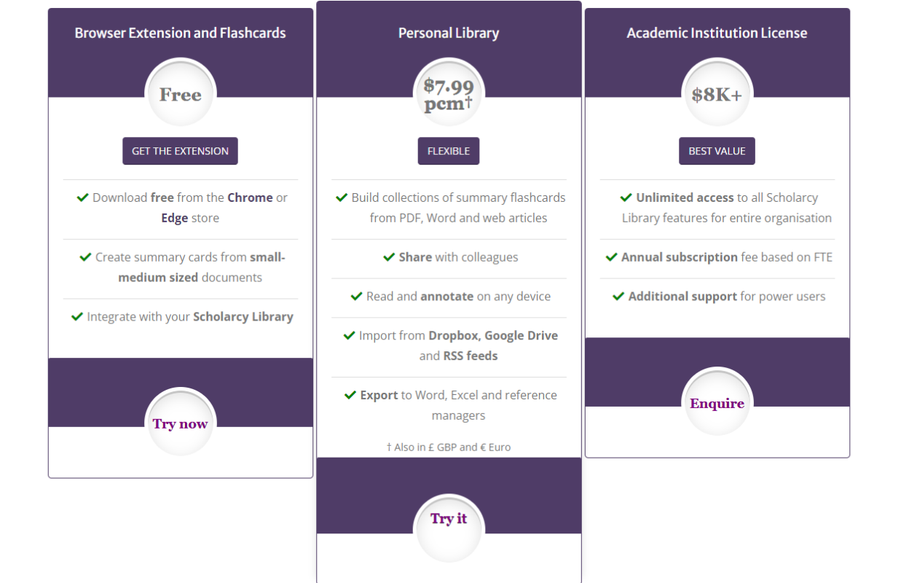Click checkmark beside Download free from Chrome

(x=82, y=197)
